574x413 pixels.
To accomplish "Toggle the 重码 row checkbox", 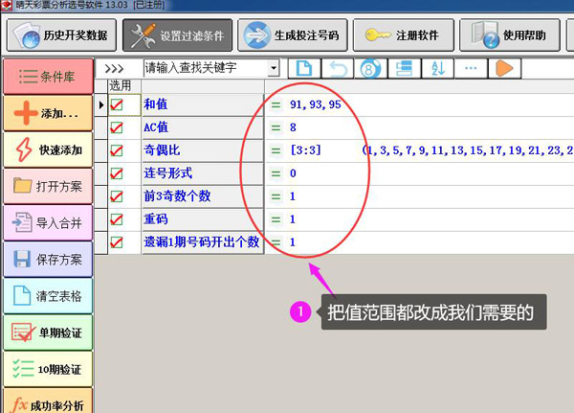I will [x=118, y=219].
